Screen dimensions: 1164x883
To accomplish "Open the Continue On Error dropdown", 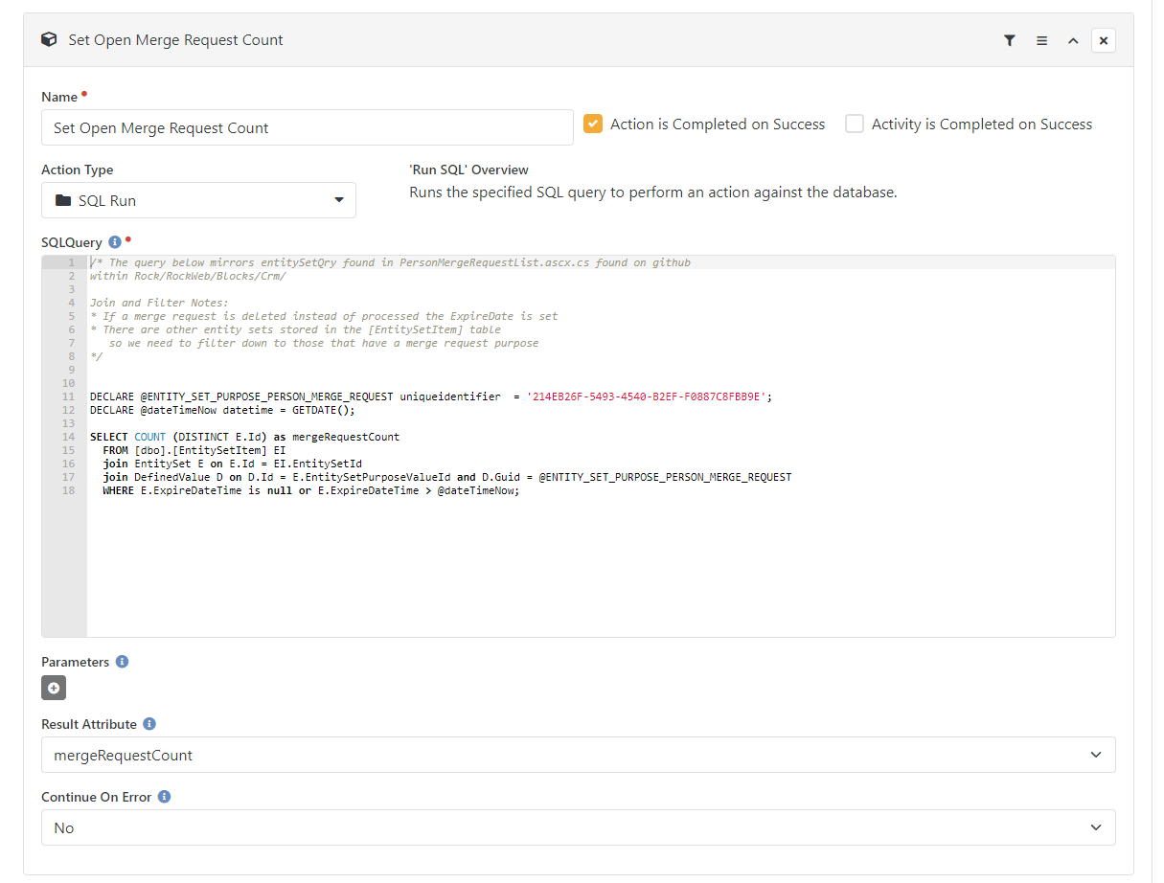I will [x=578, y=827].
